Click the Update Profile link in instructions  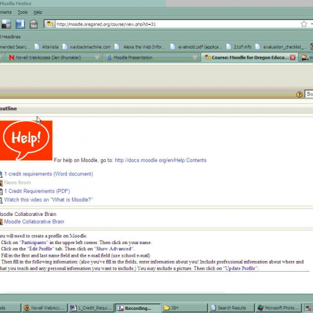point(240,269)
